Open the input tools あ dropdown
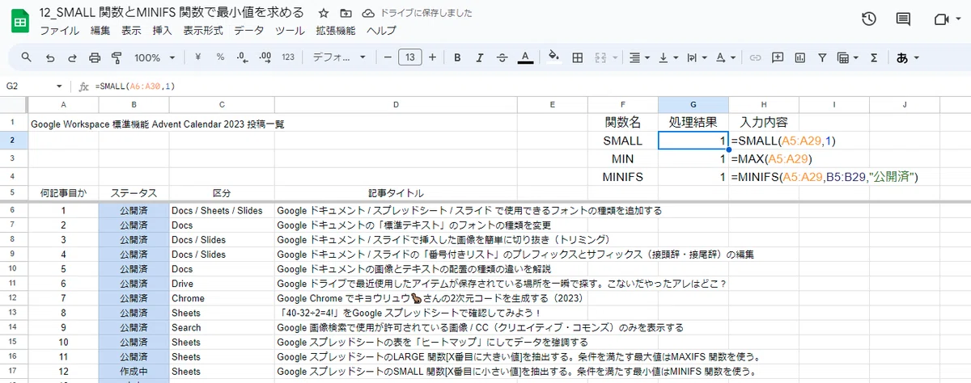This screenshot has width=971, height=383. 907,57
